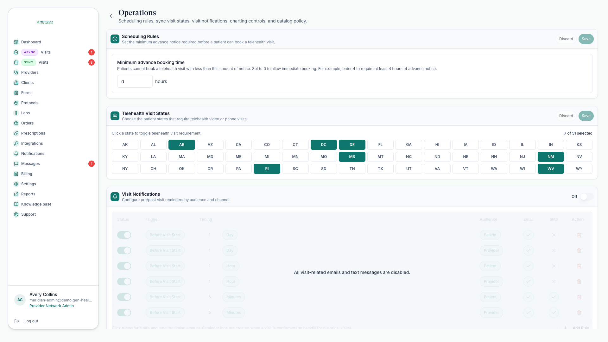Image resolution: width=608 pixels, height=342 pixels.
Task: Discard Scheduling Rules changes
Action: [x=566, y=39]
